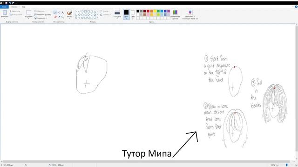The width and height of the screenshot is (298, 167).
Task: Pick the orange color swatch
Action: click(151, 11)
